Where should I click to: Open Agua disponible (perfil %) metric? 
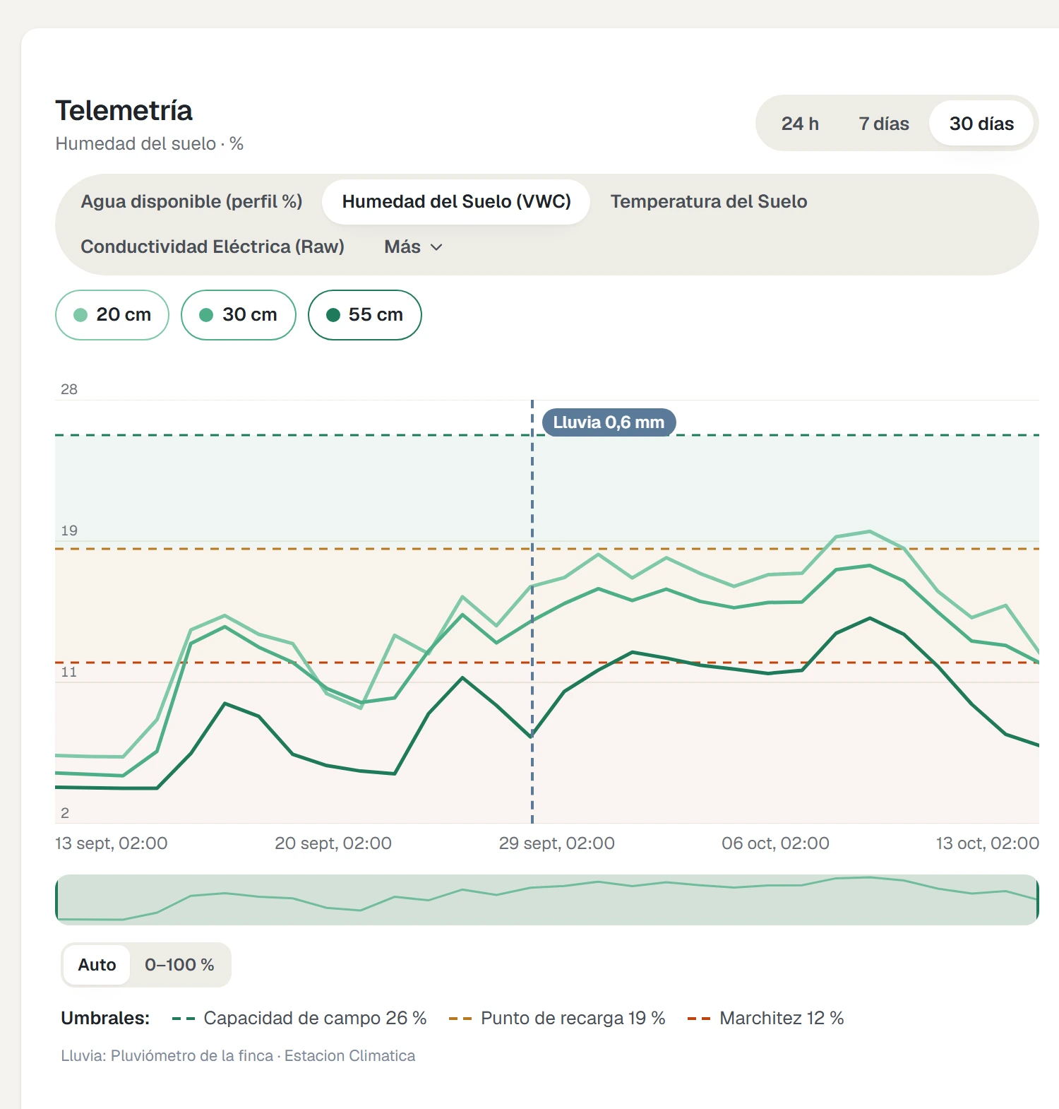tap(191, 201)
